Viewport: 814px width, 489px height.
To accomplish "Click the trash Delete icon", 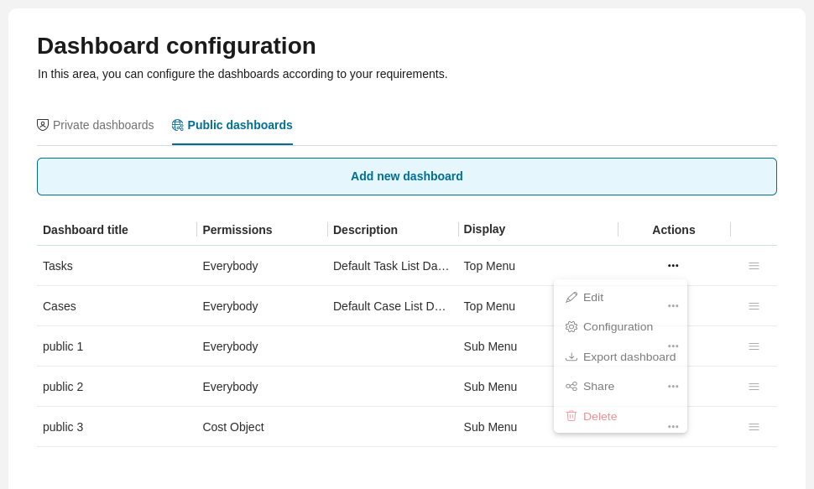I will (x=572, y=416).
